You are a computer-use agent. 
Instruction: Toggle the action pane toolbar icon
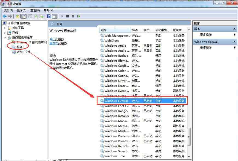coord(55,16)
